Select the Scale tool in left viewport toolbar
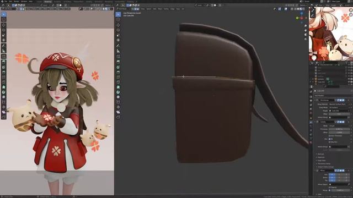 pyautogui.click(x=4, y=35)
